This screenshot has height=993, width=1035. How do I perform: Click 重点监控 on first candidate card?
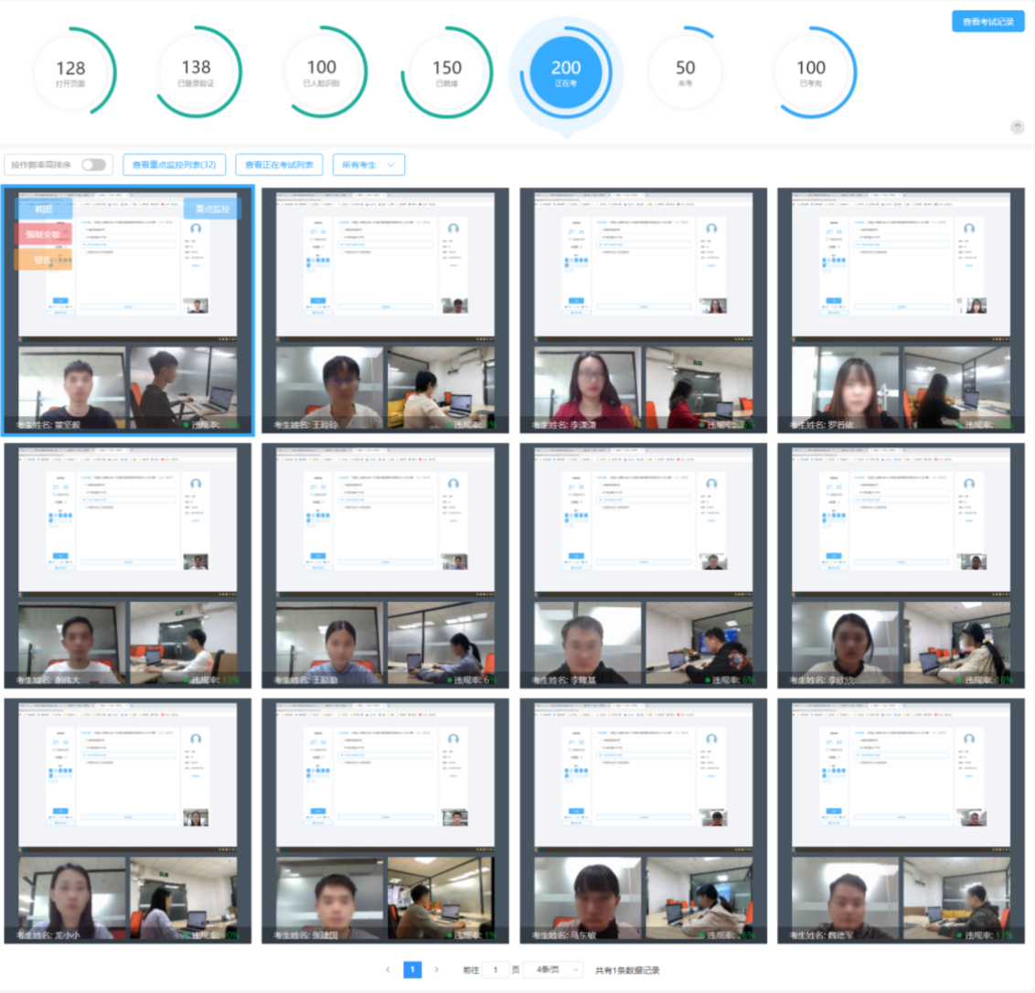(x=212, y=209)
